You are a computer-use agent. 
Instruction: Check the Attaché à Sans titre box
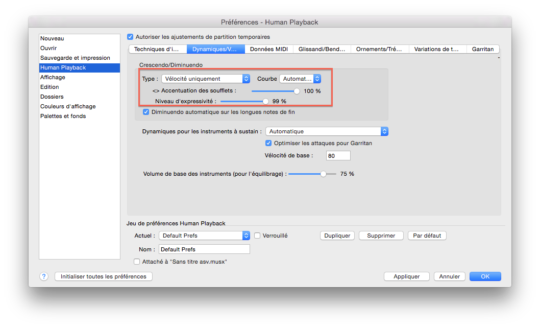137,262
